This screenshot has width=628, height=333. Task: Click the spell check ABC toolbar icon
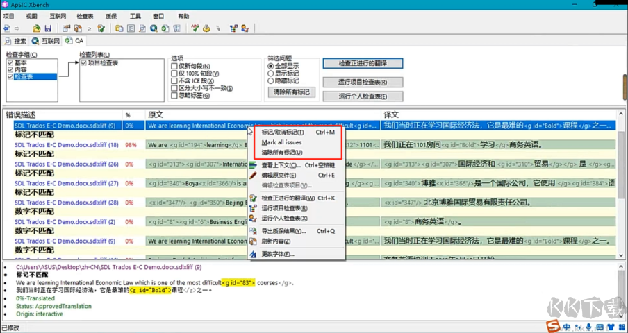pyautogui.click(x=195, y=28)
